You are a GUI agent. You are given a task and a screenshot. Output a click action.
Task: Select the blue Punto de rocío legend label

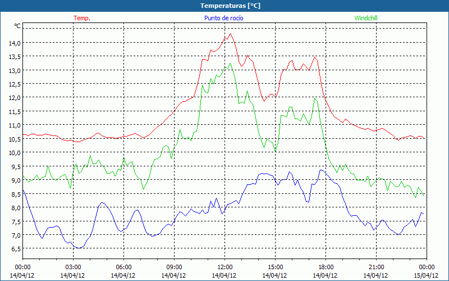tap(223, 18)
